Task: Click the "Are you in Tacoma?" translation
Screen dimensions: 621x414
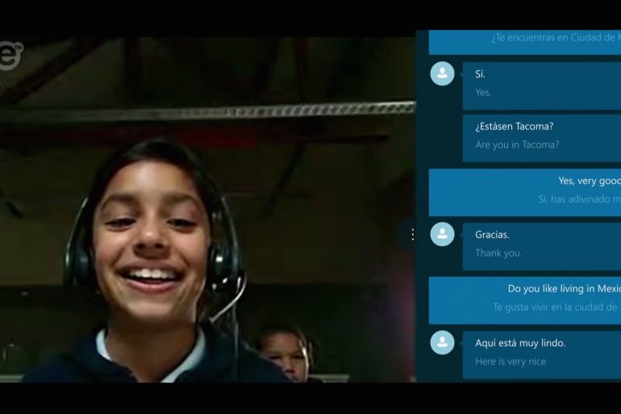Action: click(517, 145)
